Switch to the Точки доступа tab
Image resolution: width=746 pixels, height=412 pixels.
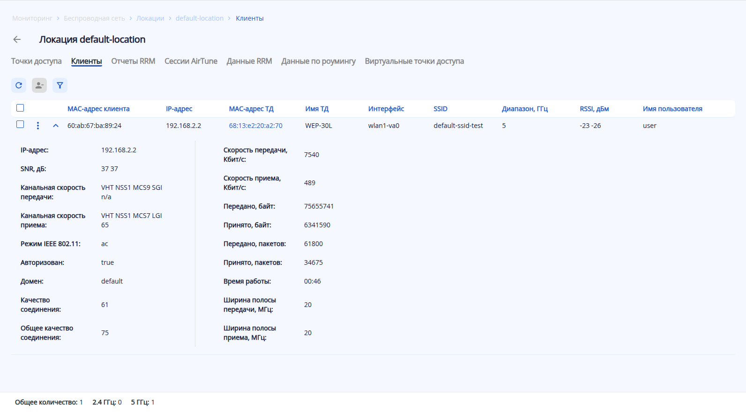tap(36, 61)
